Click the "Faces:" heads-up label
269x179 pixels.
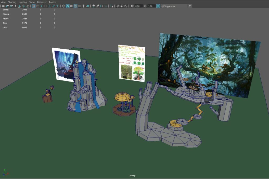(6, 19)
